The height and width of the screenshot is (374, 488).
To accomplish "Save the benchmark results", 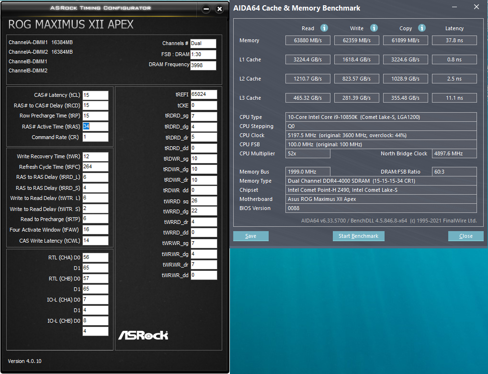I will tap(250, 236).
